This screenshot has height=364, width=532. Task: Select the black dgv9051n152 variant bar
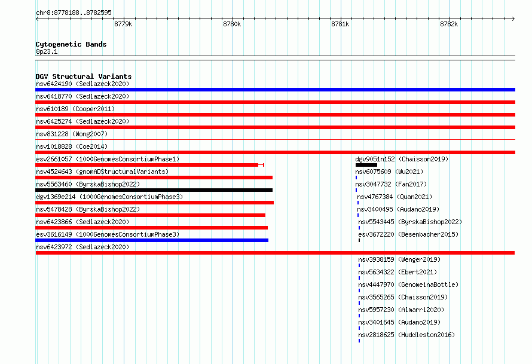pos(366,165)
